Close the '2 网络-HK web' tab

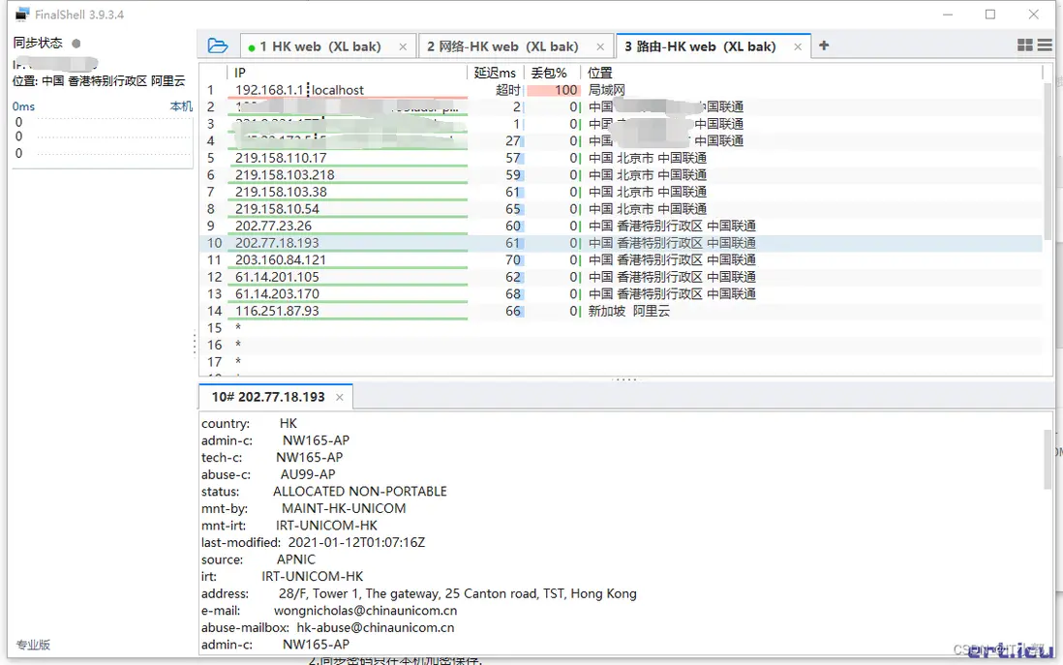pyautogui.click(x=600, y=46)
